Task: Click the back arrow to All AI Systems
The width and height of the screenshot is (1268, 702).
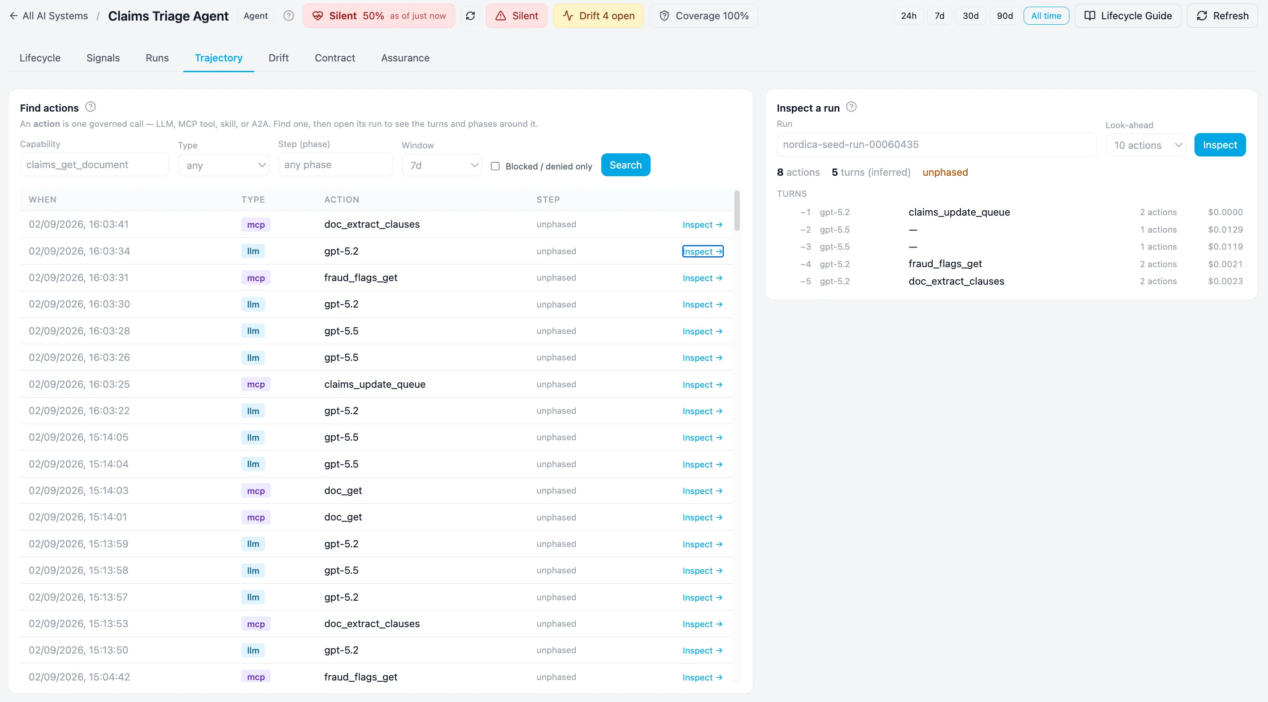Action: click(13, 16)
